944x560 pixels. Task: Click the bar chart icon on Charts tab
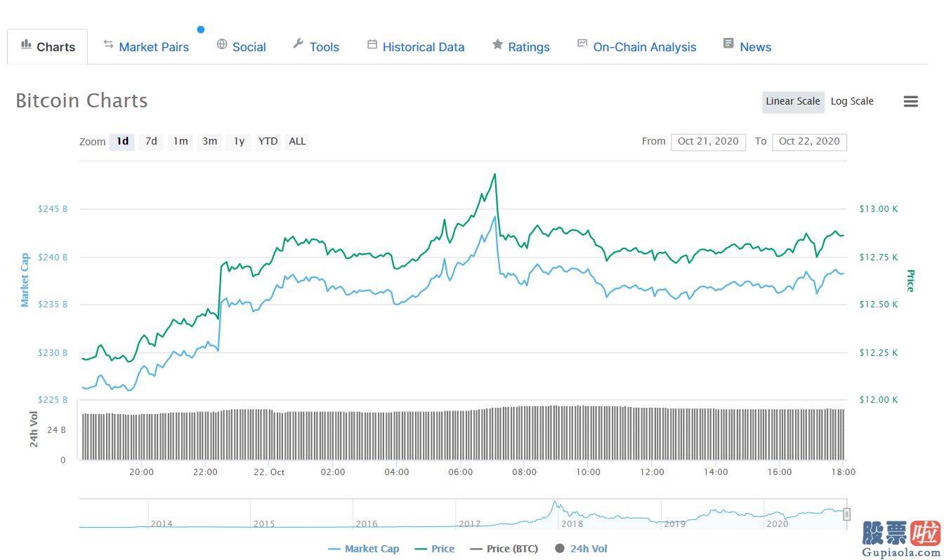point(26,45)
